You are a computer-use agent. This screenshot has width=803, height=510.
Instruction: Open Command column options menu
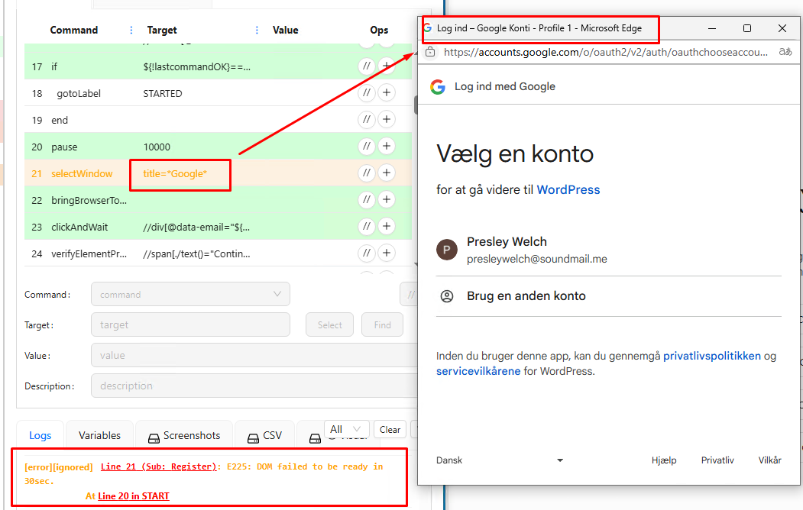coord(131,31)
